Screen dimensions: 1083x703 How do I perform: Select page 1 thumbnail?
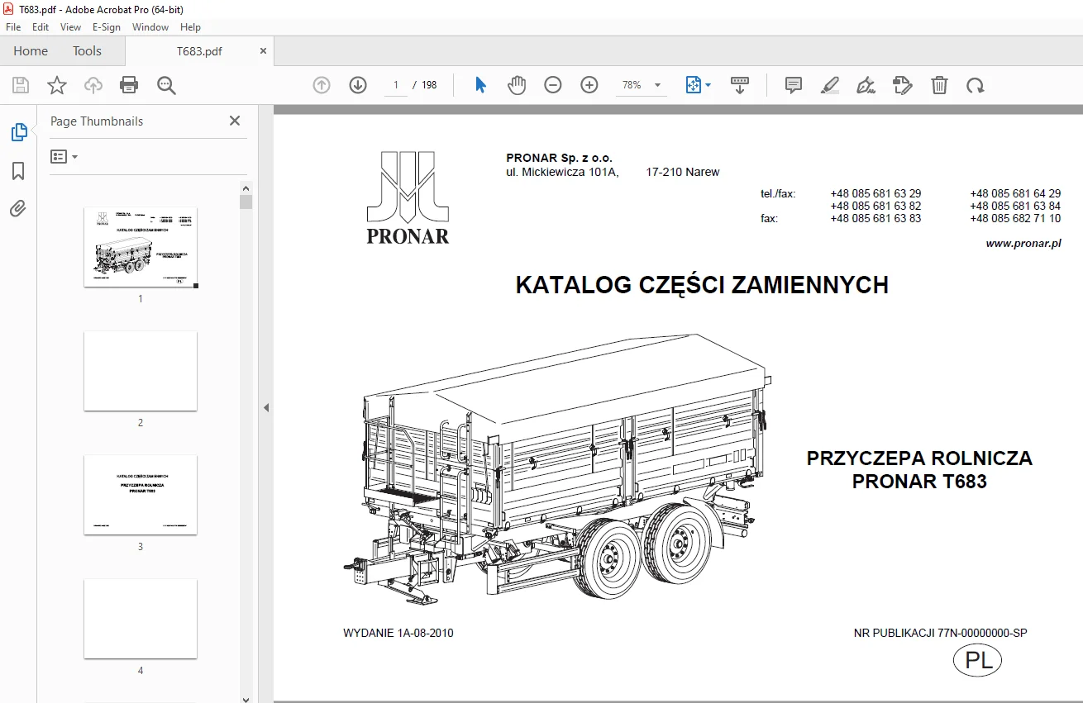tap(141, 247)
